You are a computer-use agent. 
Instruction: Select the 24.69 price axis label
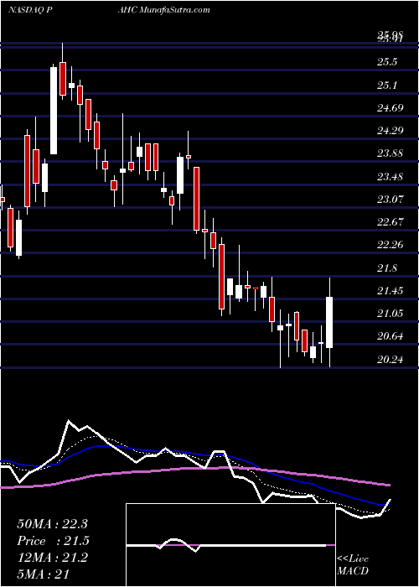point(391,108)
